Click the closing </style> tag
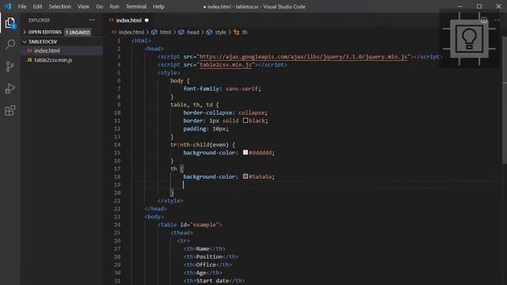The width and height of the screenshot is (507, 285). [170, 200]
